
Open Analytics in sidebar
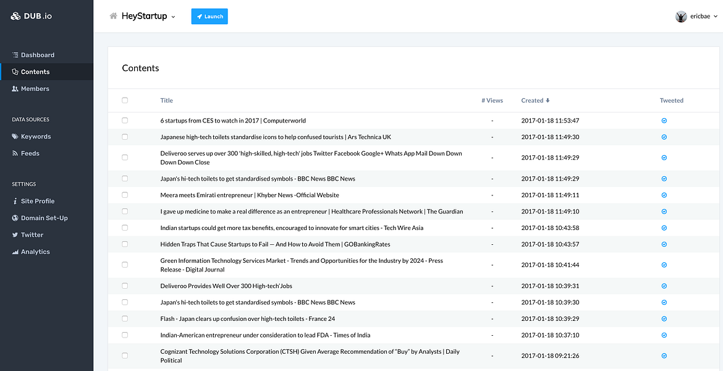click(46, 252)
